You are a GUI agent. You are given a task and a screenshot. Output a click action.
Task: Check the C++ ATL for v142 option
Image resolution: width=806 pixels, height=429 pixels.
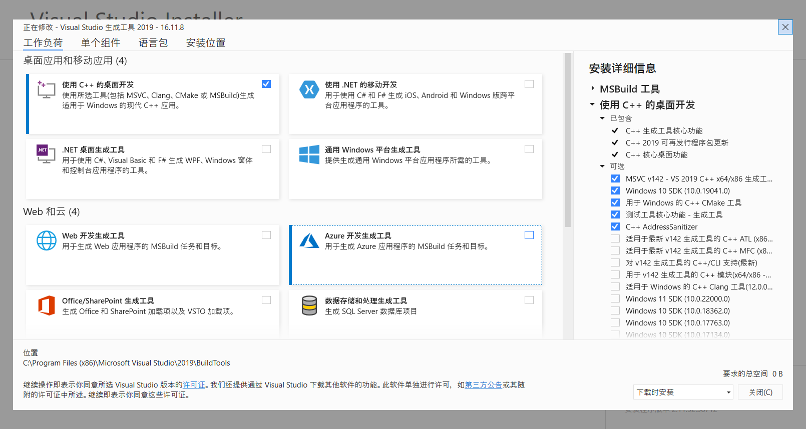[x=615, y=238]
